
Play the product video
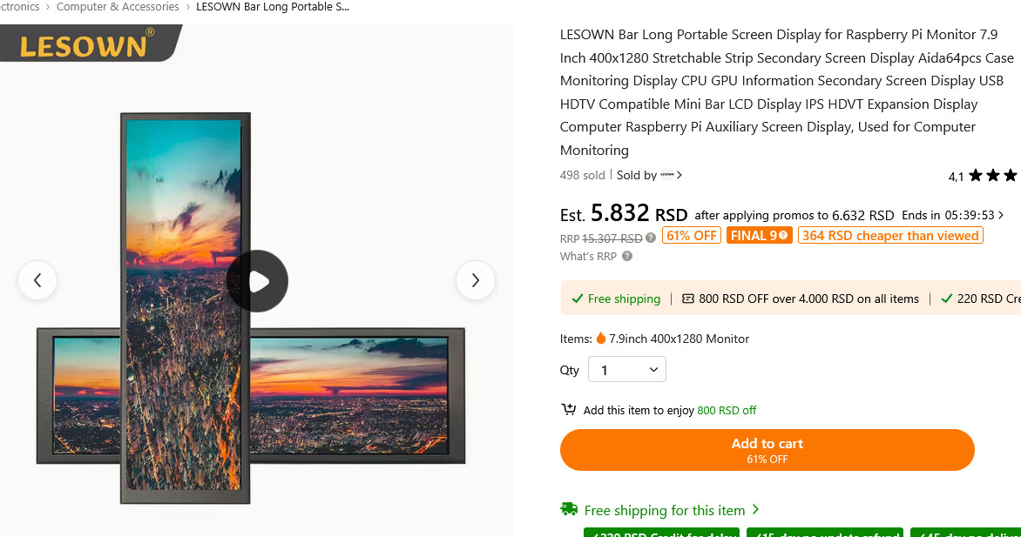(257, 281)
